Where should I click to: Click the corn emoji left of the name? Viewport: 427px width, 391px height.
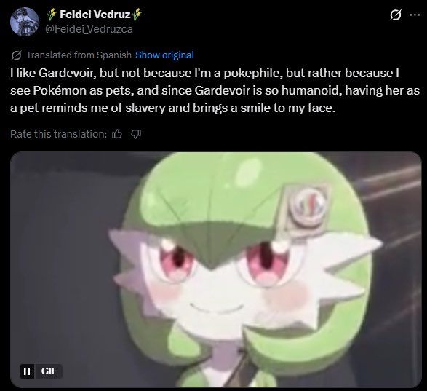pyautogui.click(x=52, y=15)
